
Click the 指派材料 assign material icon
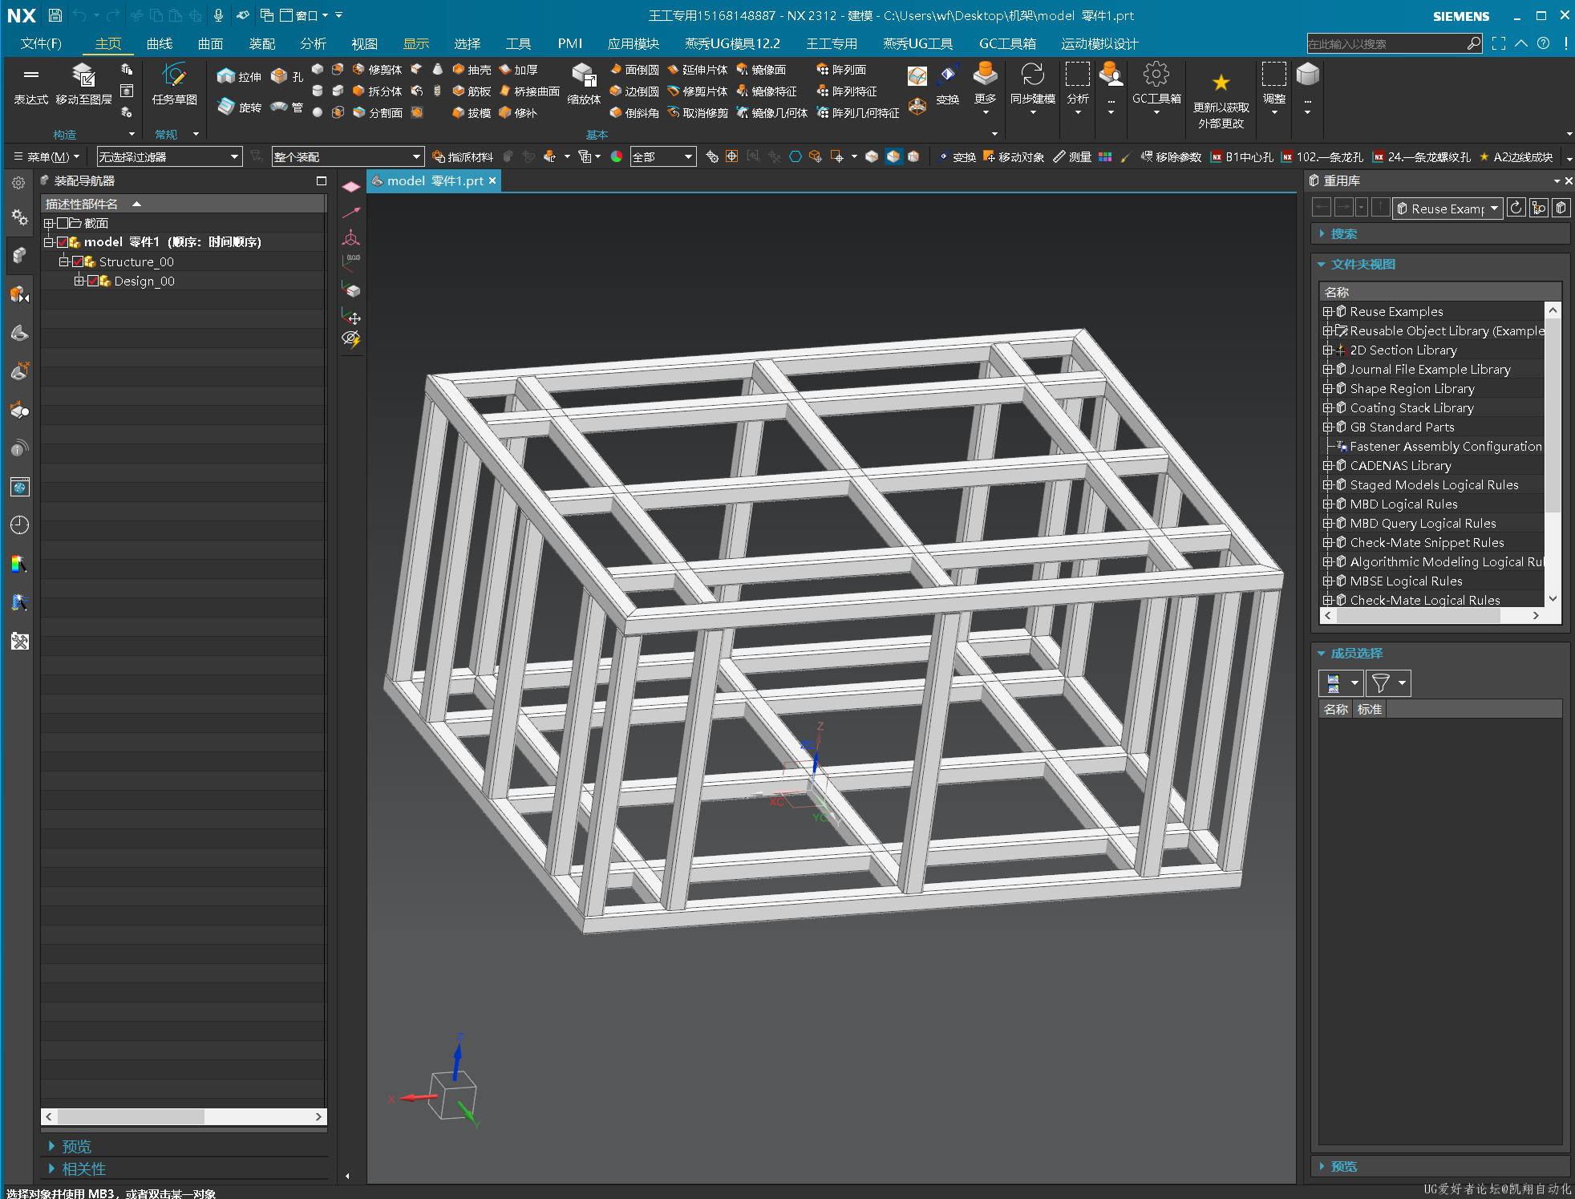(463, 156)
